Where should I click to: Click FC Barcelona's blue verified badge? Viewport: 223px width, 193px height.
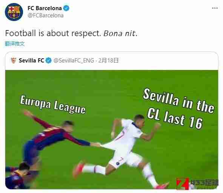(x=66, y=8)
